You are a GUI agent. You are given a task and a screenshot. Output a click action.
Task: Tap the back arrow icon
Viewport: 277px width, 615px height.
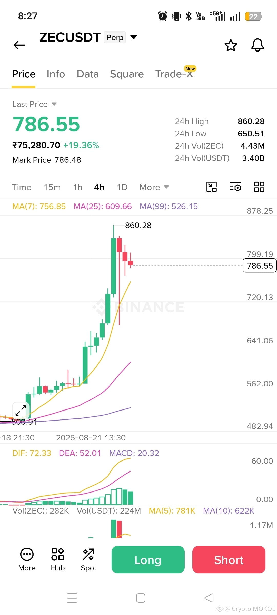19,45
